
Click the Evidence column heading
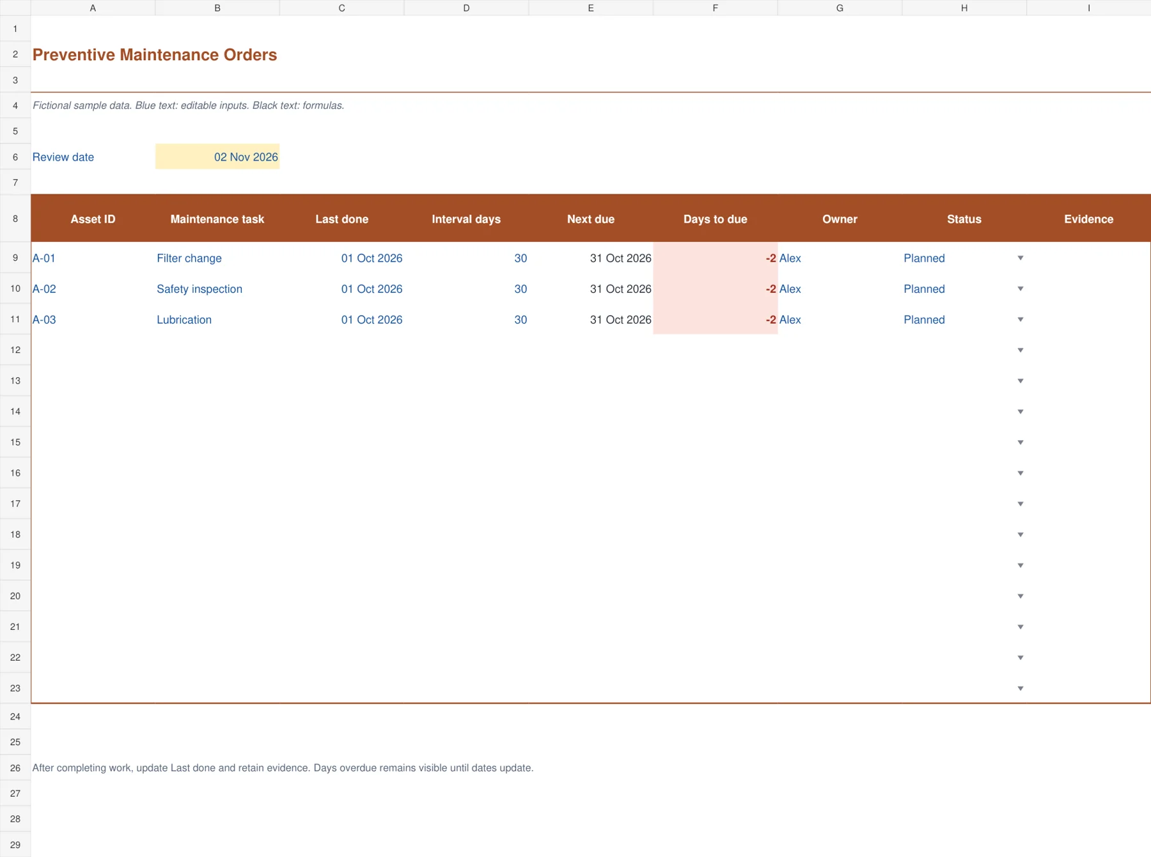click(x=1088, y=219)
